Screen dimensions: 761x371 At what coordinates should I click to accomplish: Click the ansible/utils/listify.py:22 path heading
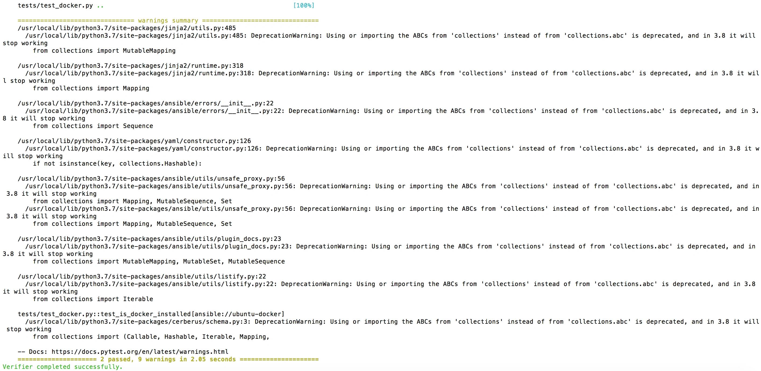click(x=142, y=276)
